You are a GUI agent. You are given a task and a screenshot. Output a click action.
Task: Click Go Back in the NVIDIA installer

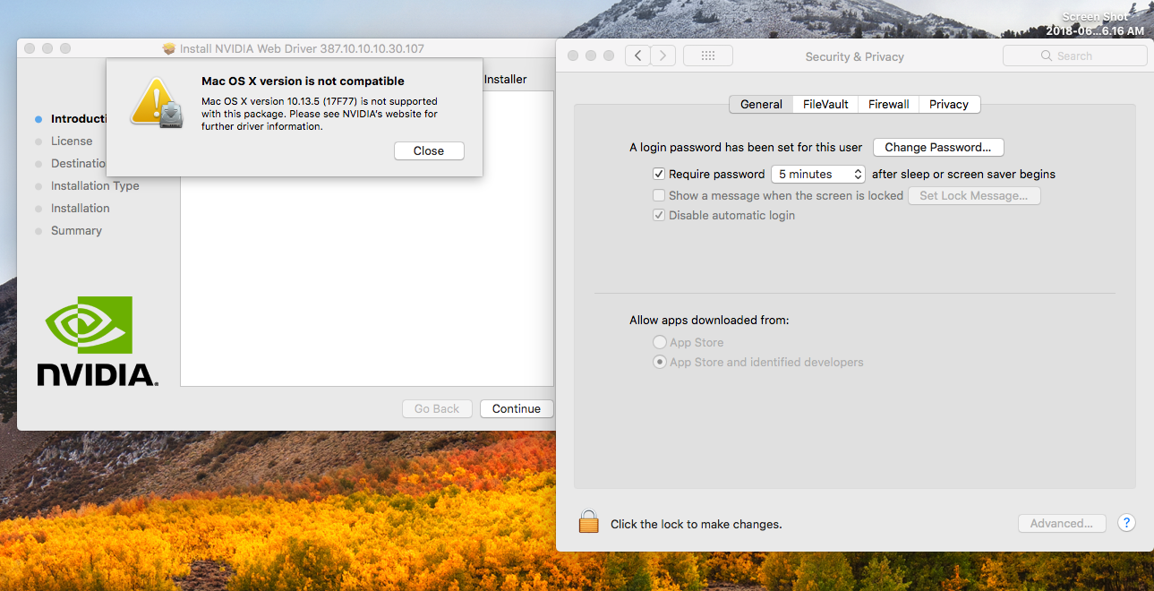(437, 408)
